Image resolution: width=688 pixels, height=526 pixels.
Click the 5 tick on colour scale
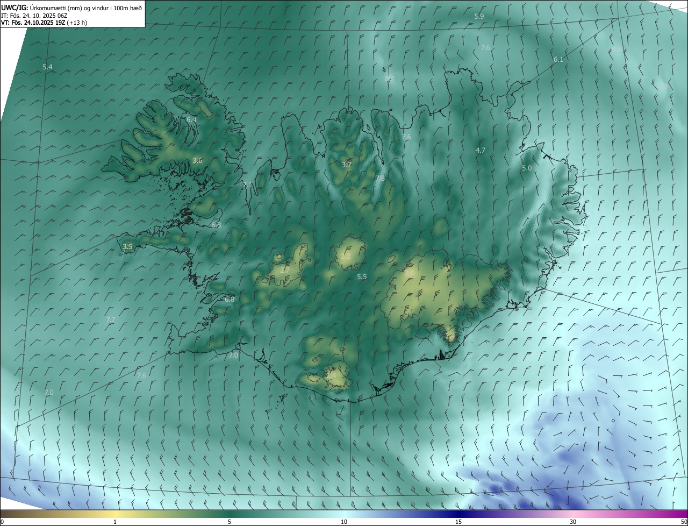230,522
